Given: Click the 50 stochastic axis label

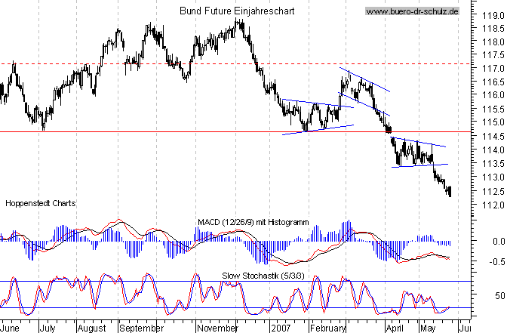Looking at the screenshot, I should [x=497, y=295].
